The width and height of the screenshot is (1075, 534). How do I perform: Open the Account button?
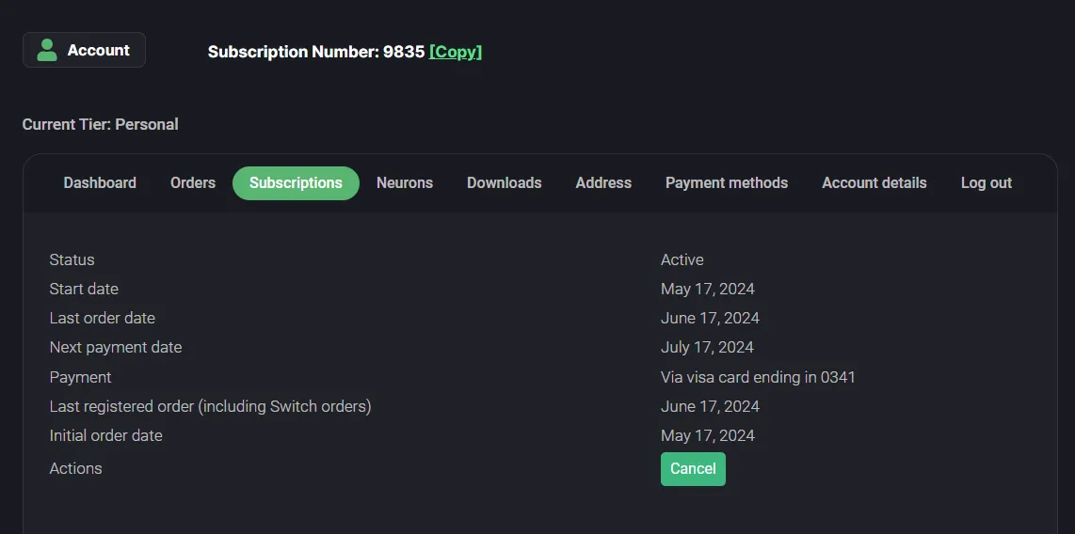tap(84, 50)
